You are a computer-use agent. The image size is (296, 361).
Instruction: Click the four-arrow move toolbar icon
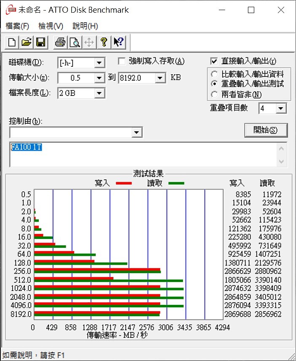pos(89,42)
